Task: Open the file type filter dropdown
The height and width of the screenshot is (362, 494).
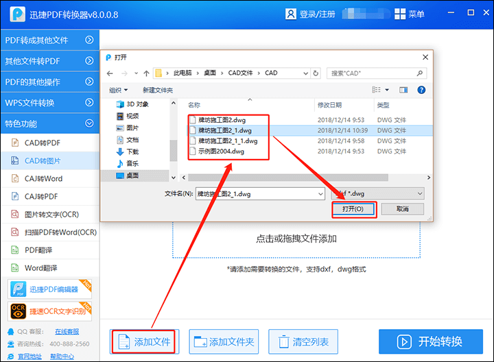Action: (x=377, y=193)
